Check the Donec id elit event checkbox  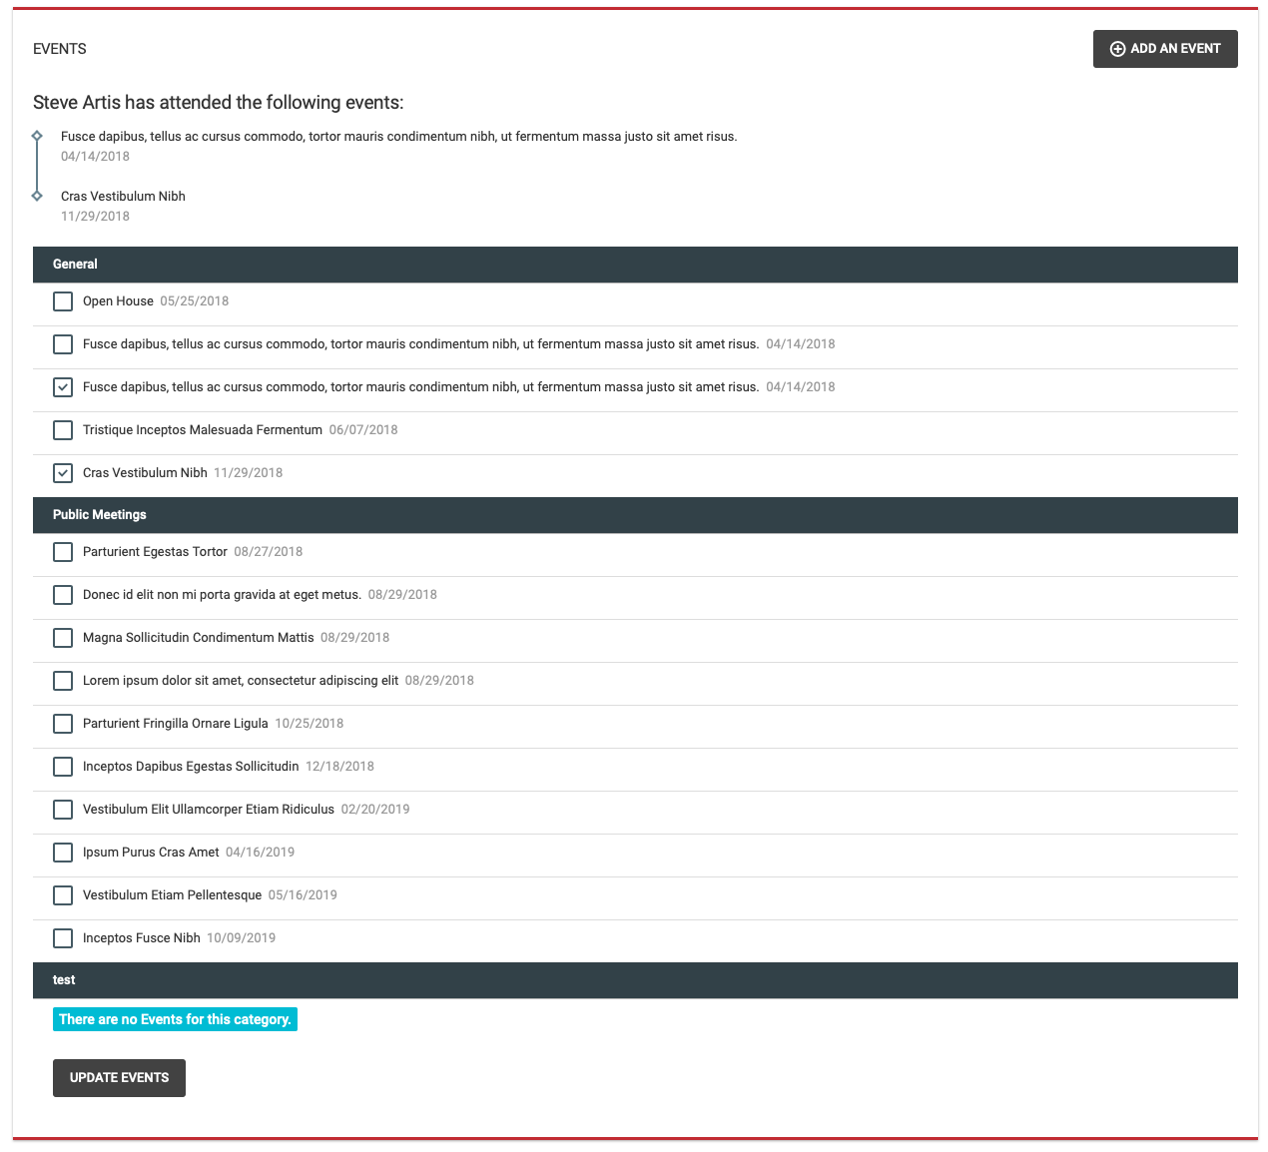(63, 595)
